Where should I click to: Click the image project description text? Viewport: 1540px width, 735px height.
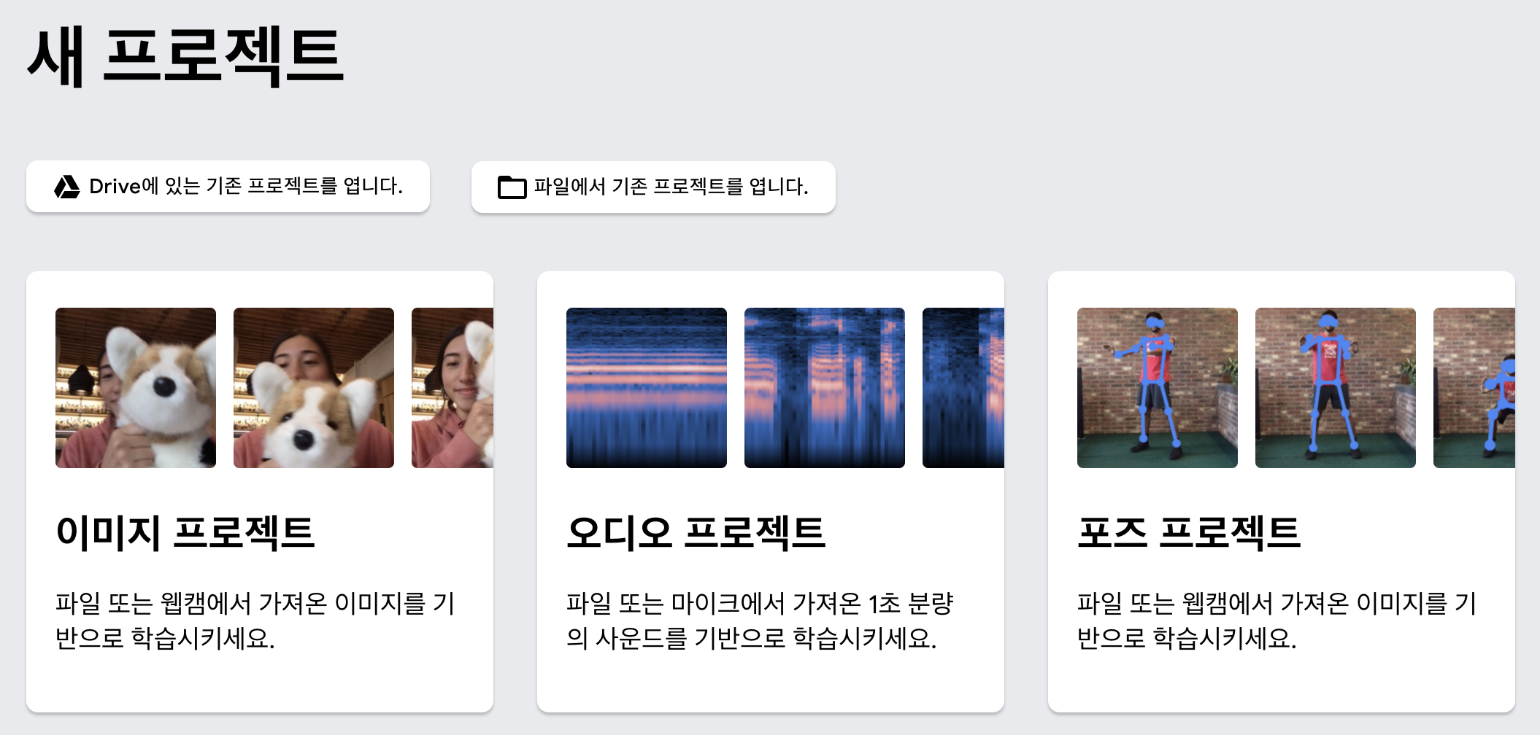pyautogui.click(x=255, y=621)
